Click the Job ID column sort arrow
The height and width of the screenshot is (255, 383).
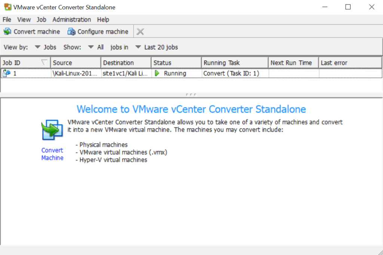click(x=44, y=62)
